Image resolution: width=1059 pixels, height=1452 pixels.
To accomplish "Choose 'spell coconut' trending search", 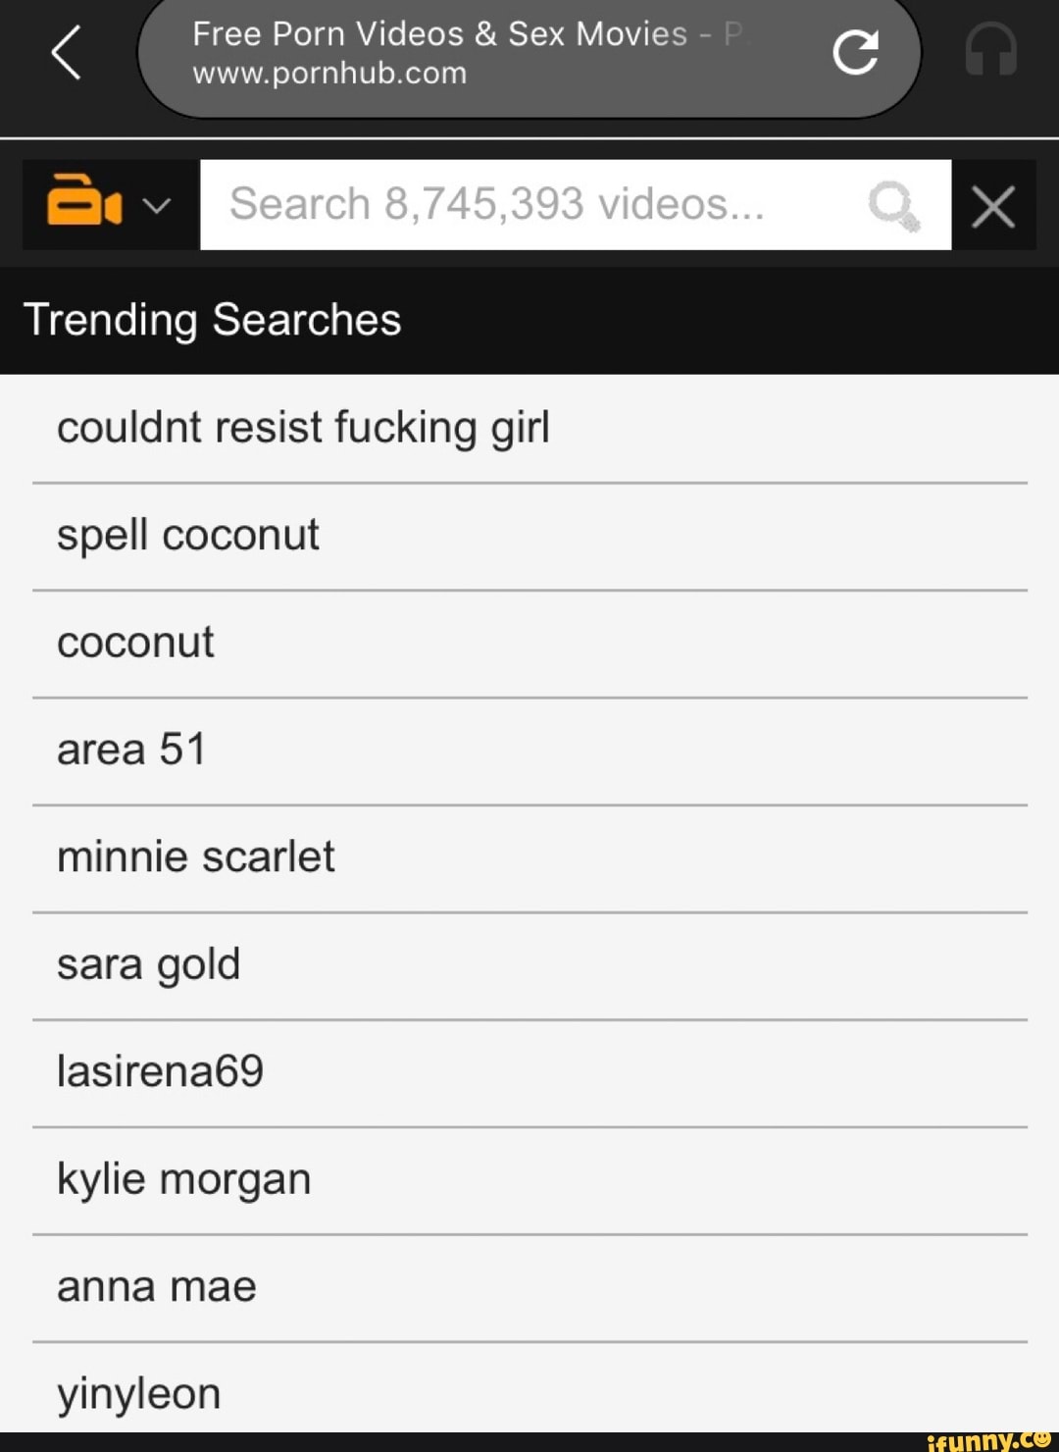I will (x=188, y=536).
